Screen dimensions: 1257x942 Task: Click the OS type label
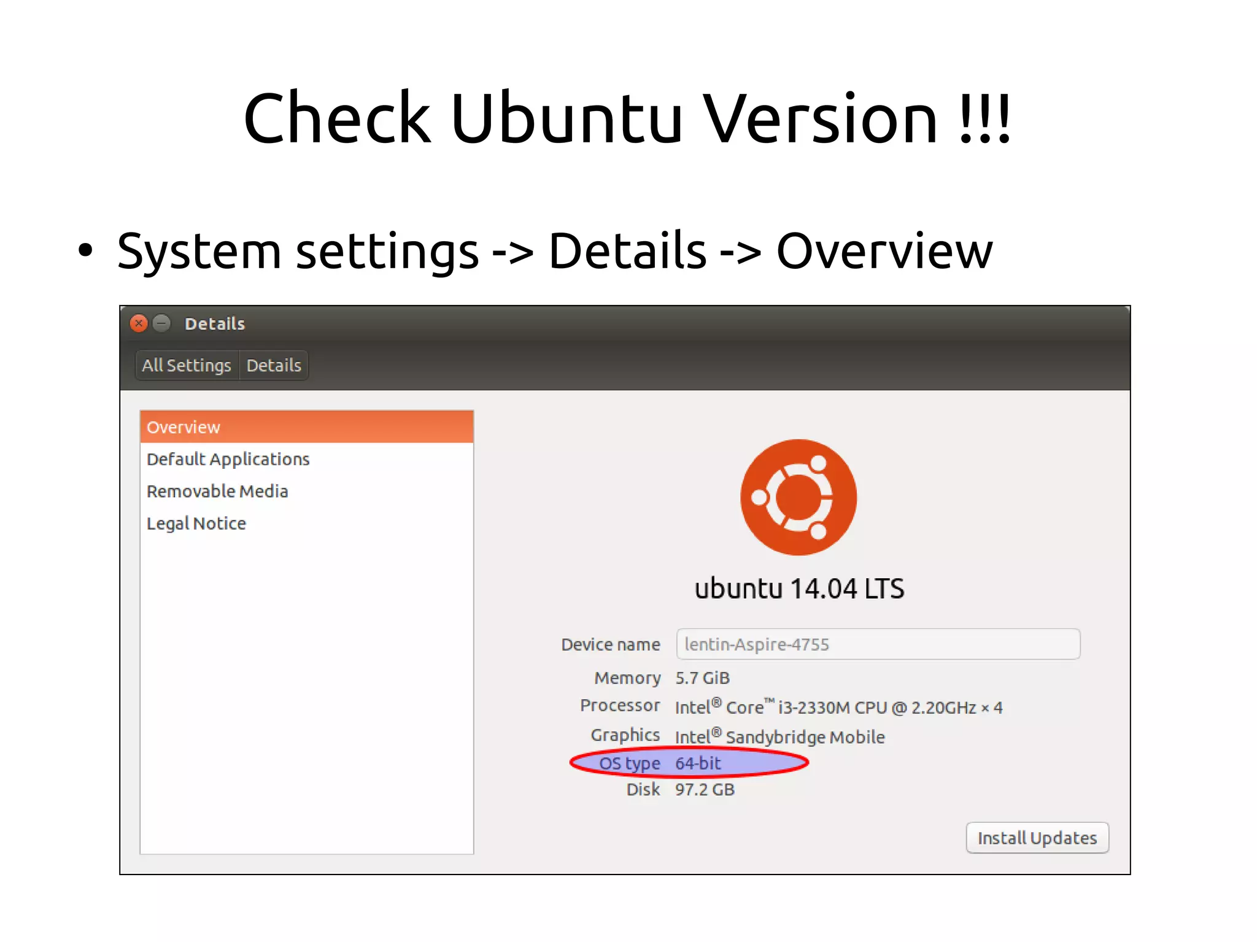[630, 763]
